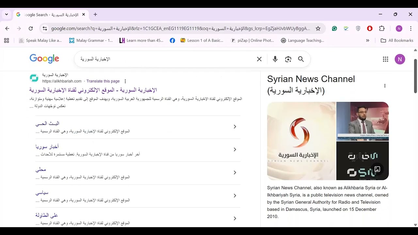Open Language Teaching... bookmark
Viewport: 418px width, 235px height.
coord(302,40)
